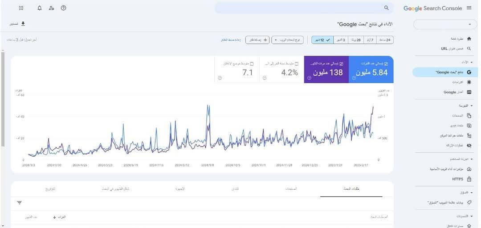
Task: Open the property selector dropdown
Action: point(445,24)
